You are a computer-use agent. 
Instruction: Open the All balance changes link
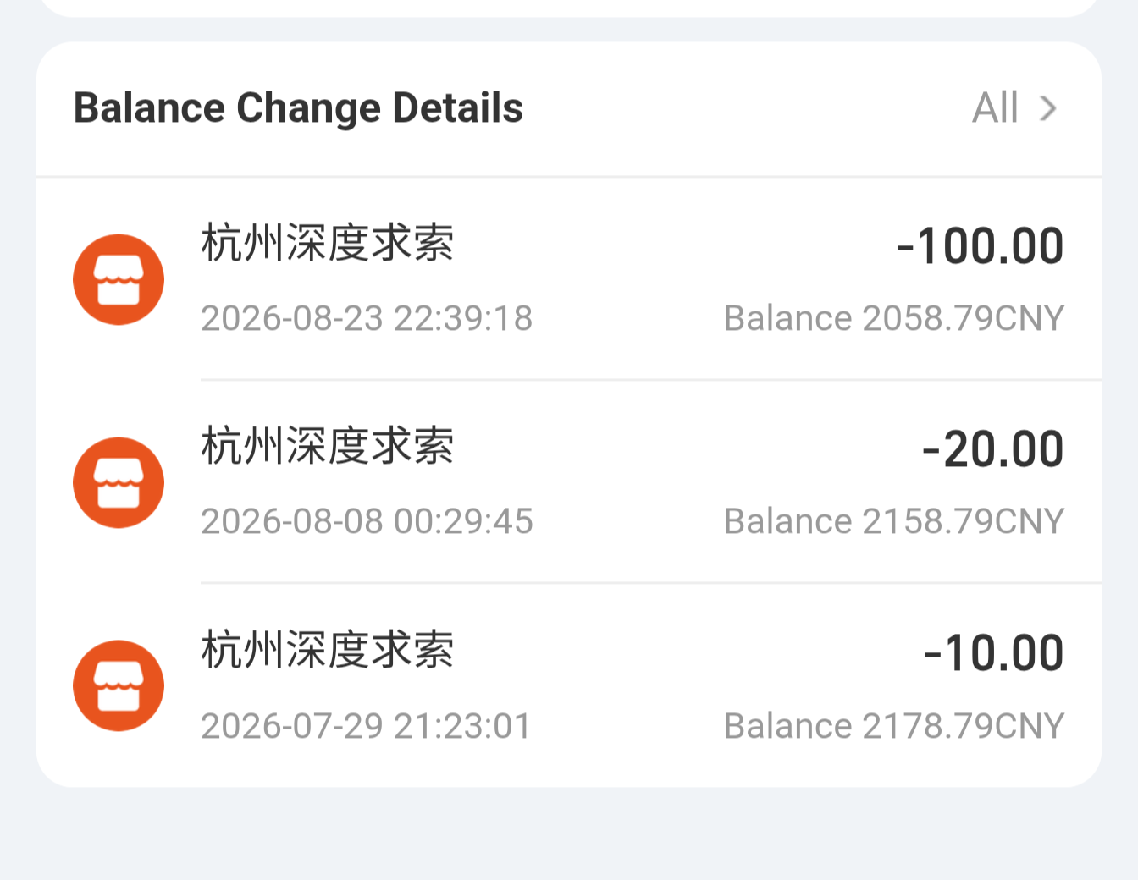[1014, 108]
